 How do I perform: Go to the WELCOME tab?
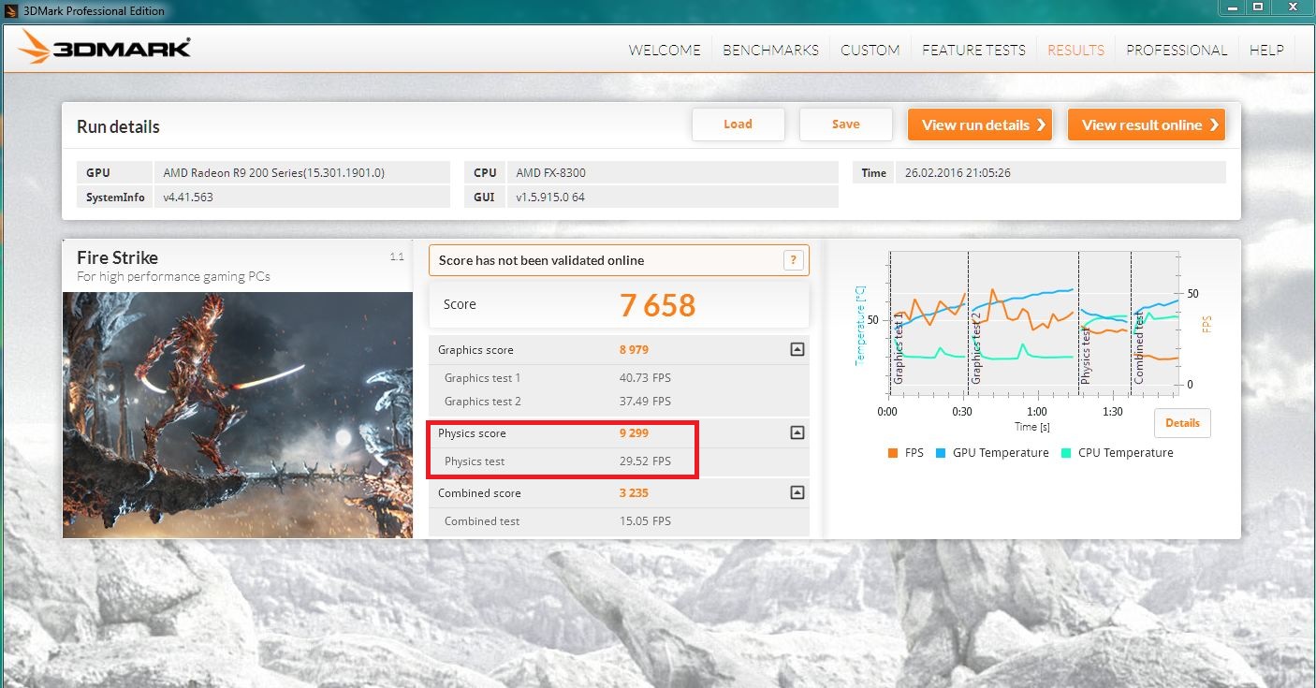pos(665,51)
